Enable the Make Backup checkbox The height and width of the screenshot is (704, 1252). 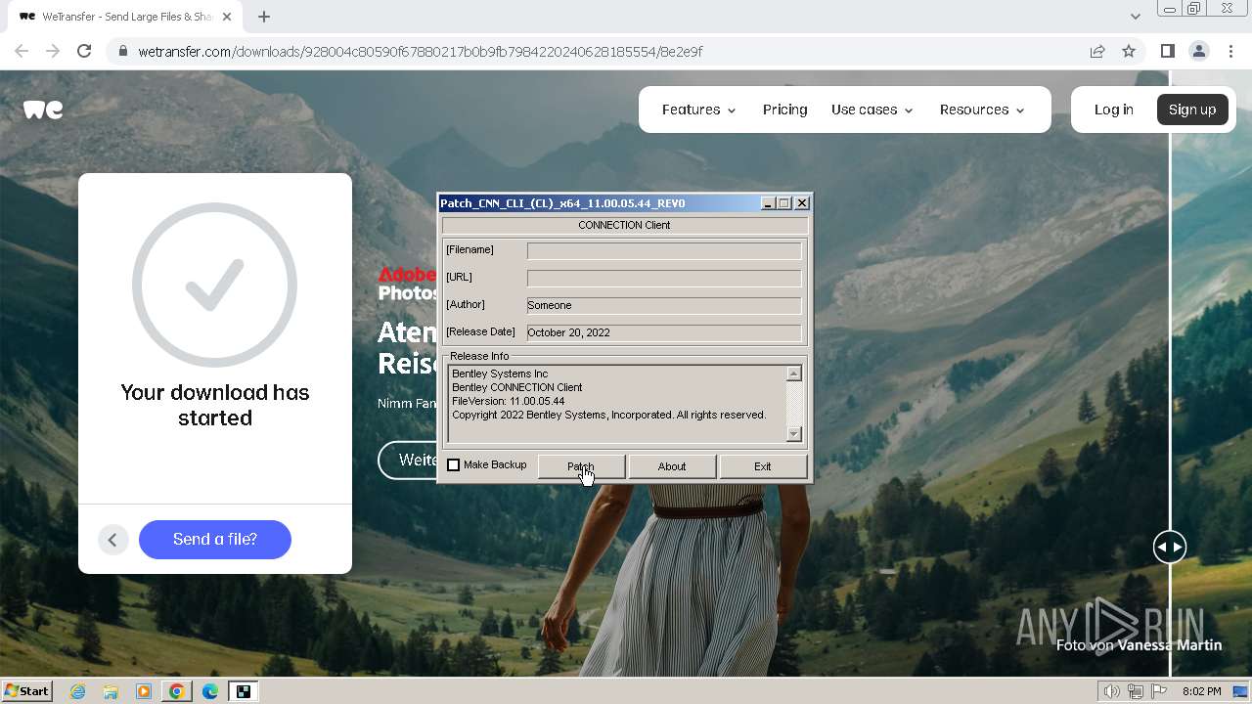click(x=453, y=465)
